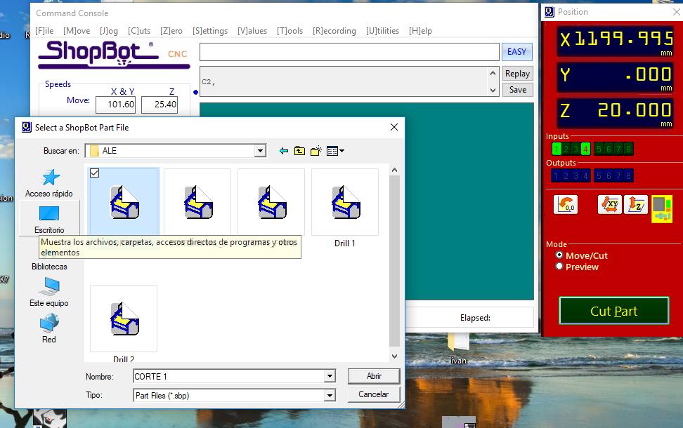Open Acceso rápido in the sidebar
The image size is (683, 428).
(x=49, y=184)
